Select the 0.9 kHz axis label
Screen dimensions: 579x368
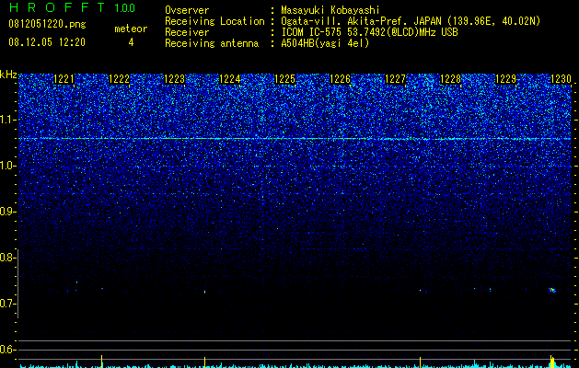pos(7,212)
